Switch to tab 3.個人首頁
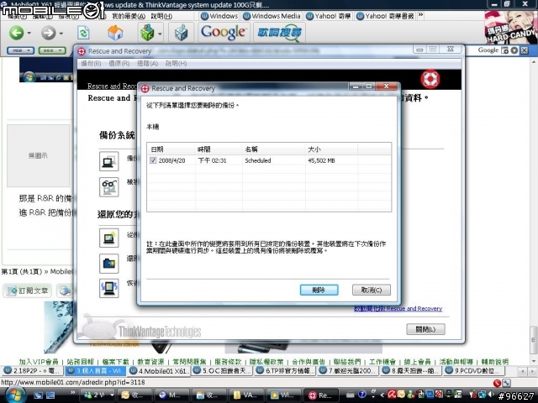 95,370
